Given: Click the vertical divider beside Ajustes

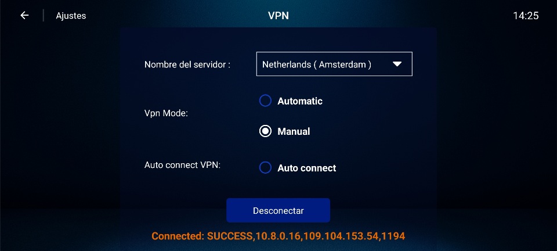Looking at the screenshot, I should (44, 15).
